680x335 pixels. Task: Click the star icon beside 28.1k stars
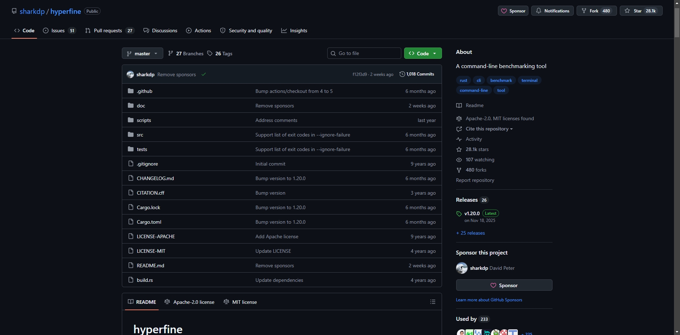459,150
